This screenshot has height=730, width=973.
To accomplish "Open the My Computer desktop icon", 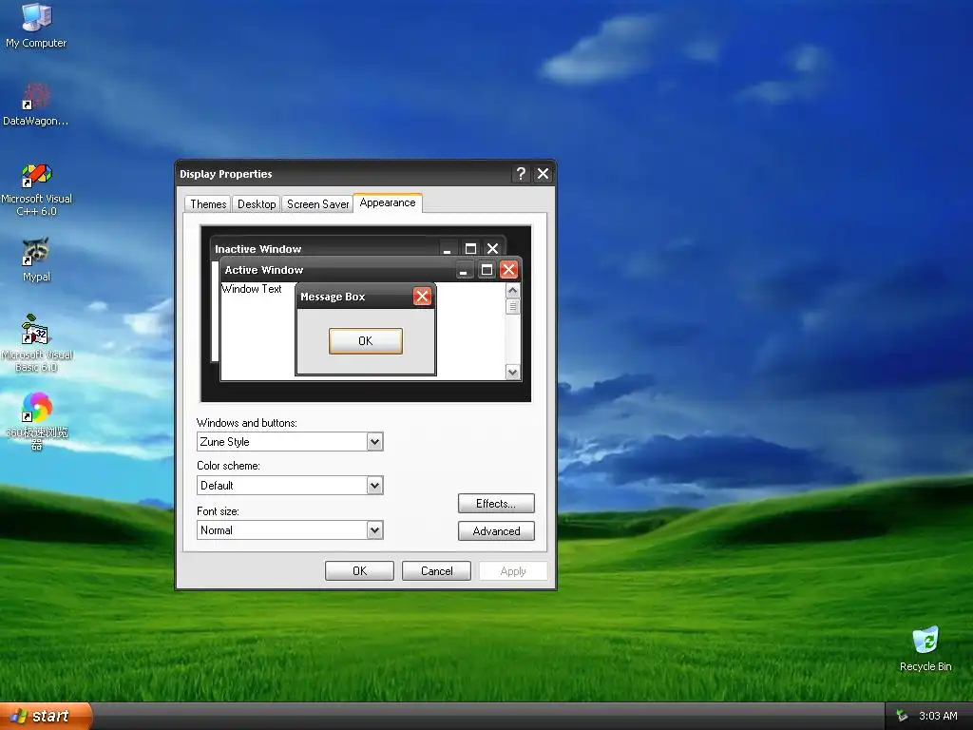I will (36, 26).
